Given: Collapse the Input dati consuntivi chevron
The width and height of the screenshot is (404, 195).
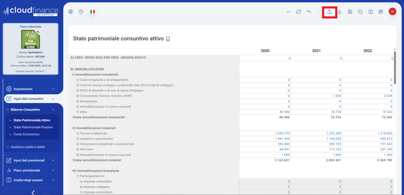Looking at the screenshot, I should pyautogui.click(x=53, y=99).
